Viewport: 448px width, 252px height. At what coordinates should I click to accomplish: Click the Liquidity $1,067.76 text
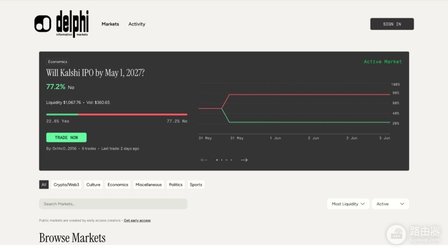(x=63, y=102)
